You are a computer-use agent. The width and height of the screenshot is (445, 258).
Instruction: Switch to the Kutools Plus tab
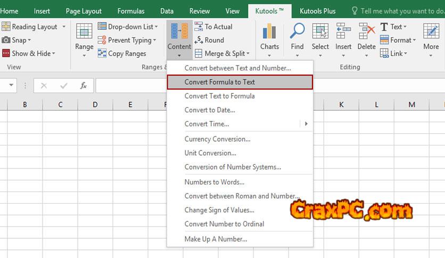pos(317,11)
